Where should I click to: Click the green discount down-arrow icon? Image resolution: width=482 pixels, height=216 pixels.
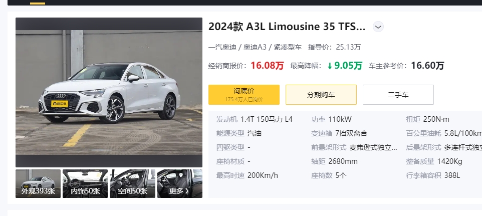tap(330, 66)
